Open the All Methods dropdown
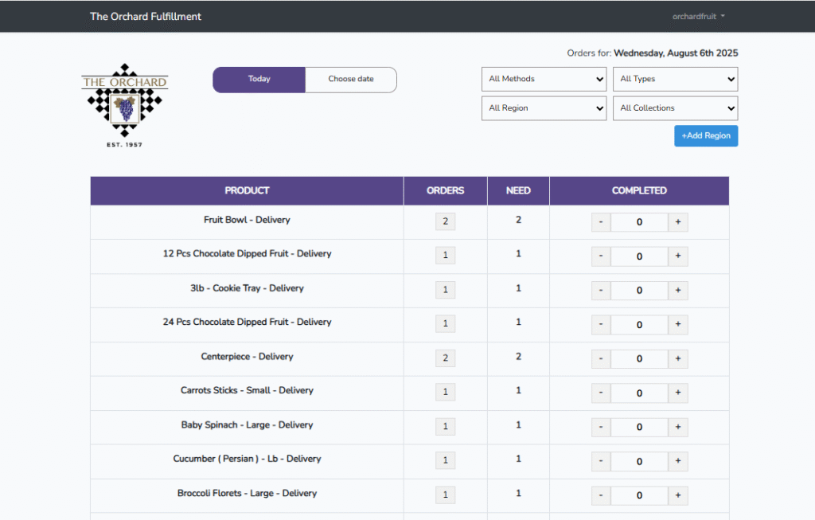Image resolution: width=815 pixels, height=520 pixels. (x=544, y=80)
